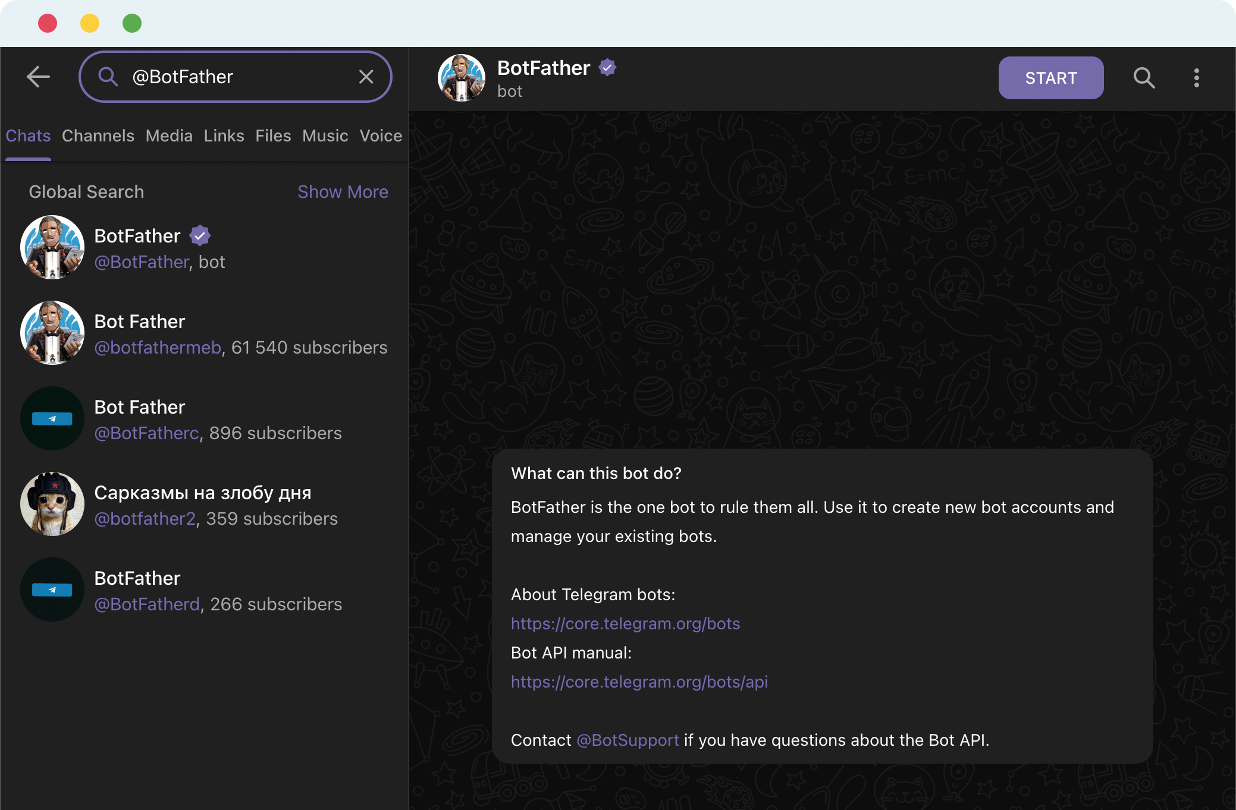The height and width of the screenshot is (810, 1236).
Task: Focus the @BotFather search input field
Action: [236, 77]
